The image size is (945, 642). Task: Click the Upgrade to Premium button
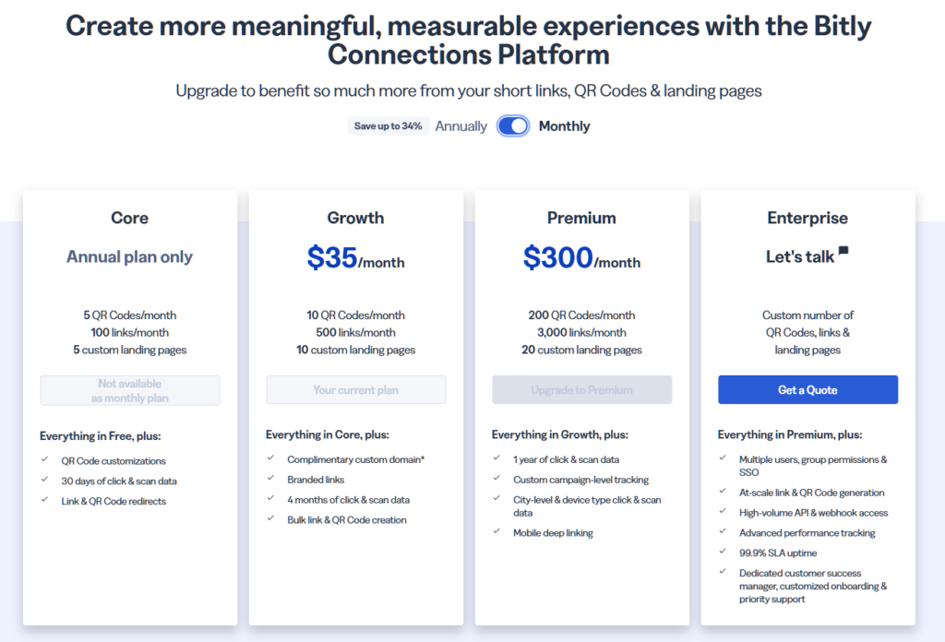(x=581, y=390)
